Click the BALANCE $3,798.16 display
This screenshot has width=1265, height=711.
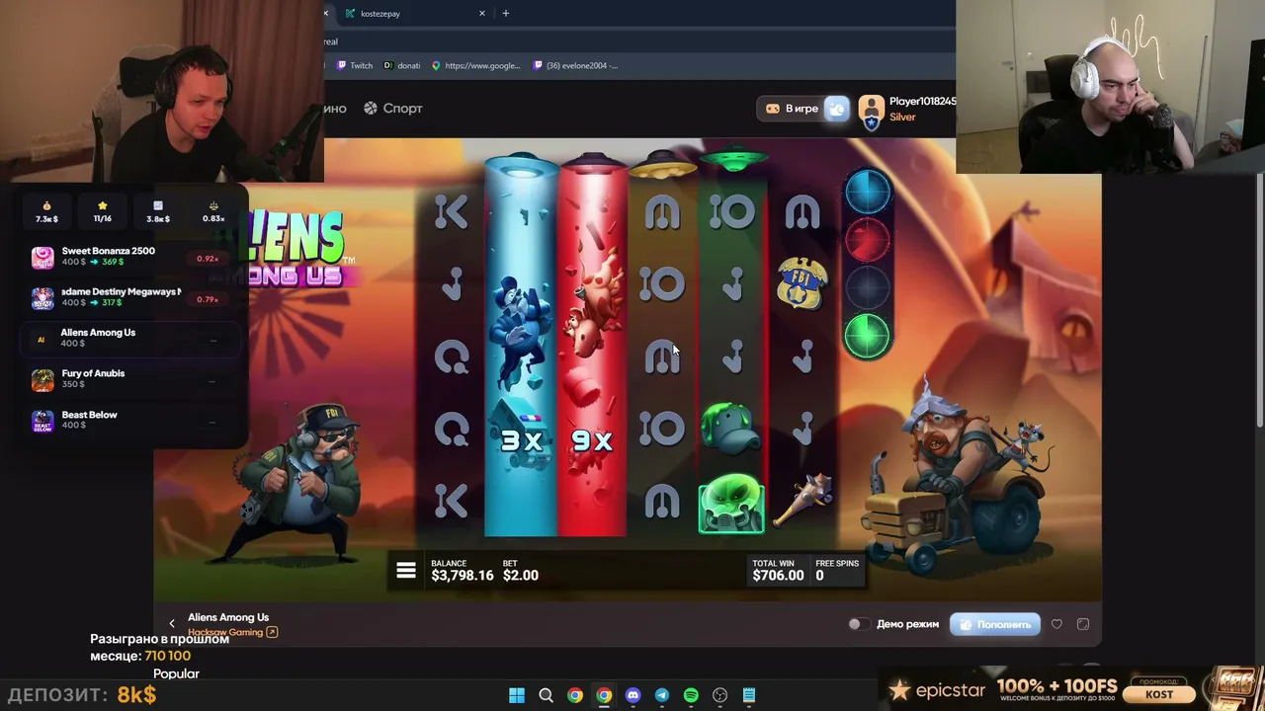(x=463, y=571)
